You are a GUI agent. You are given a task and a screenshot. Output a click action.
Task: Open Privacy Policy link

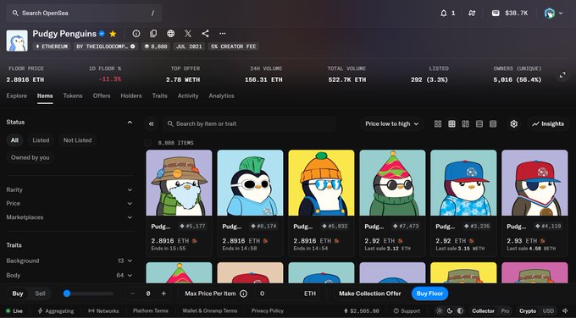point(268,310)
